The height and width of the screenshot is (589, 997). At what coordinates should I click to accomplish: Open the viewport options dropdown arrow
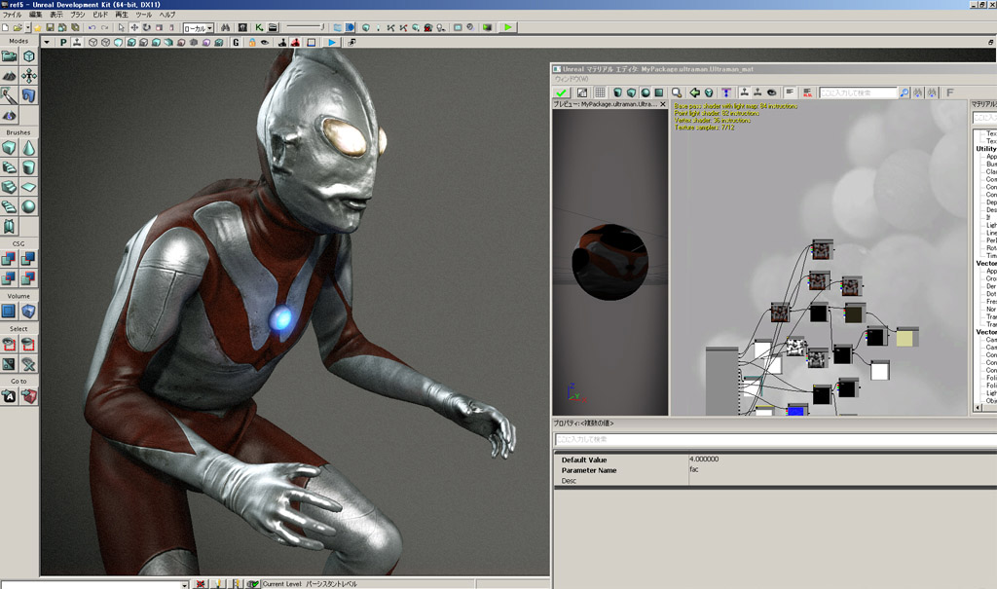click(x=47, y=42)
